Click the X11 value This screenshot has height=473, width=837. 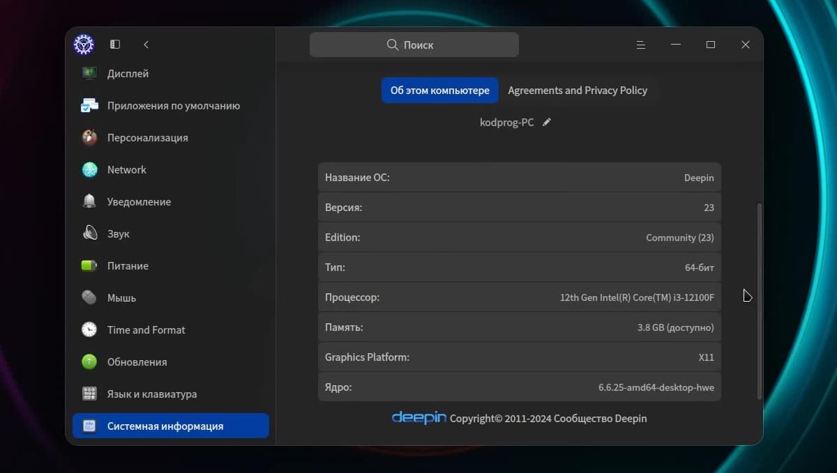[x=706, y=357]
